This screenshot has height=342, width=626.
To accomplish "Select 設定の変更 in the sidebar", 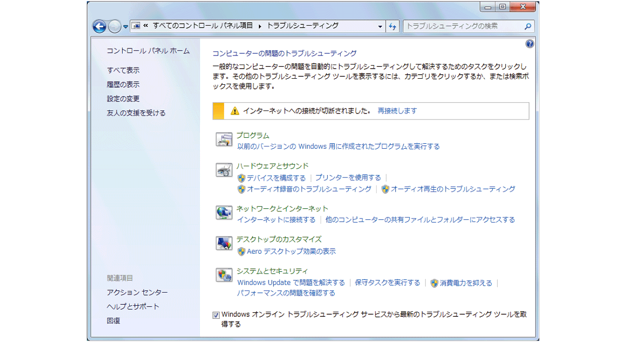I will coord(123,99).
